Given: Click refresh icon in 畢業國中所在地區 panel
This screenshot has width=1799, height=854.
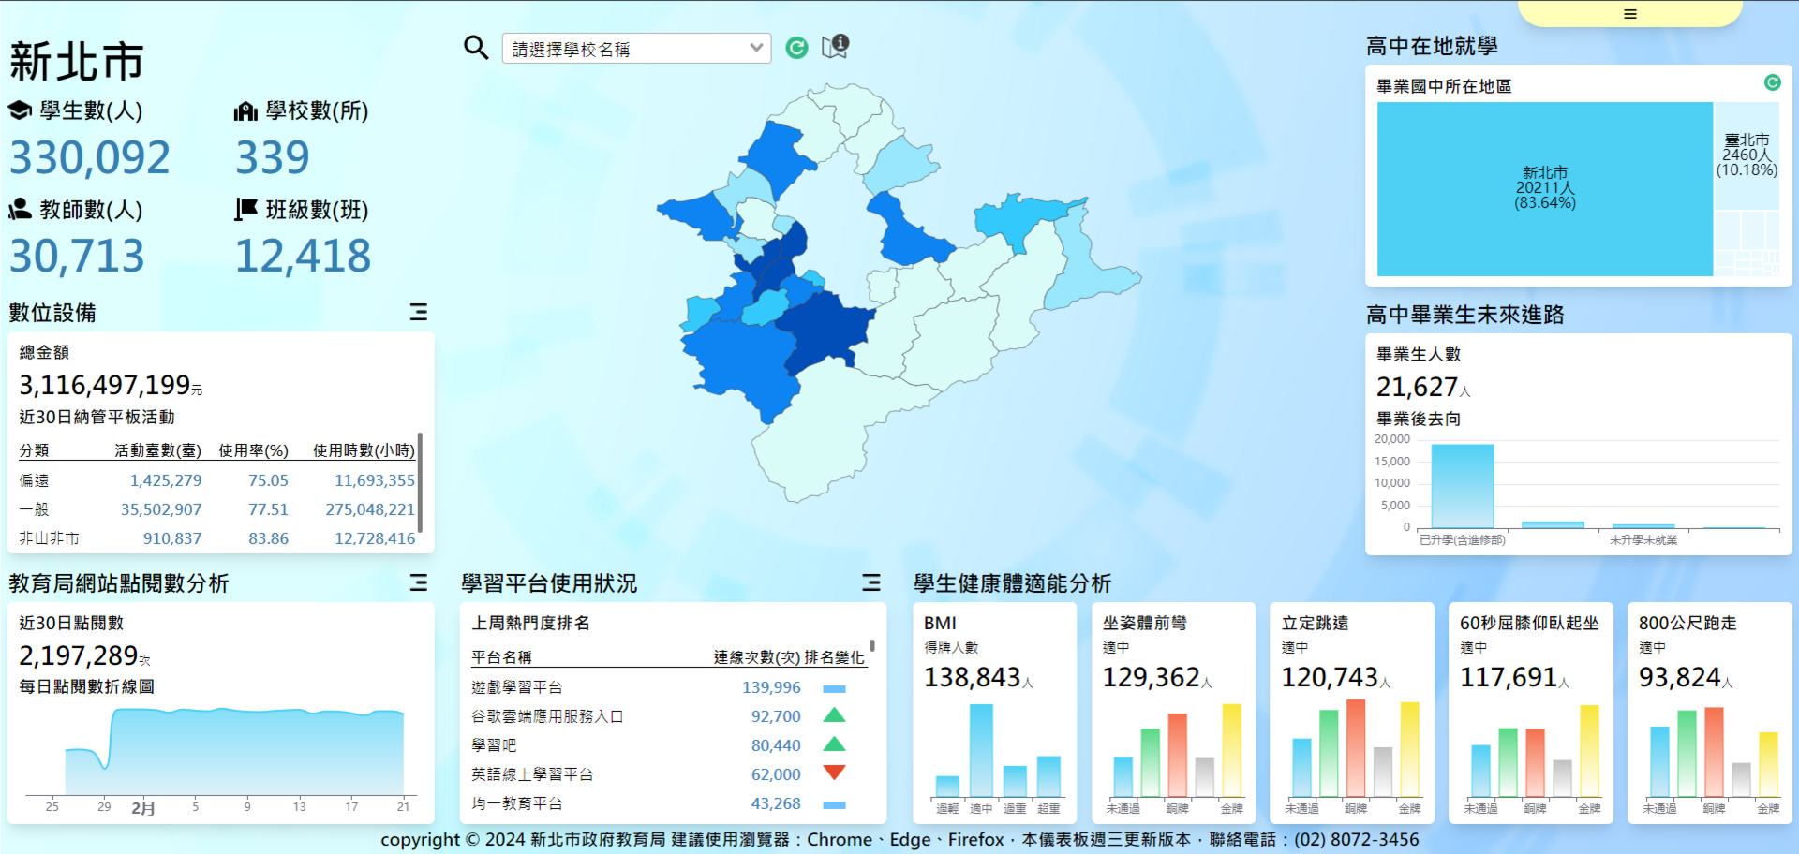Looking at the screenshot, I should click(1772, 82).
